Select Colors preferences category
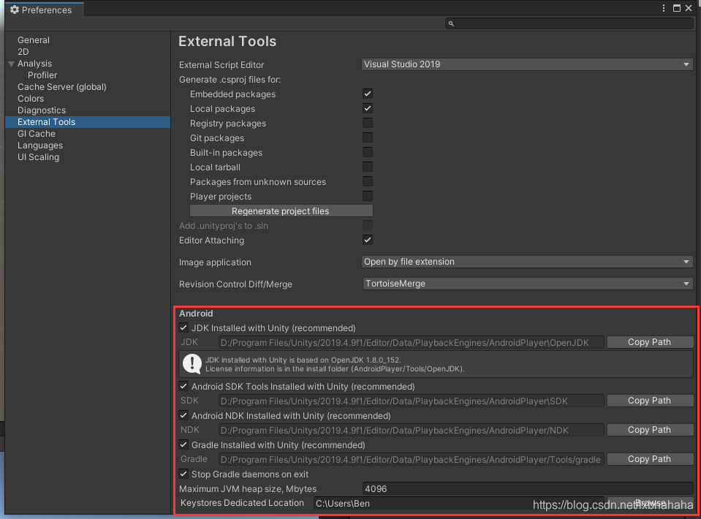The width and height of the screenshot is (701, 519). [x=31, y=99]
